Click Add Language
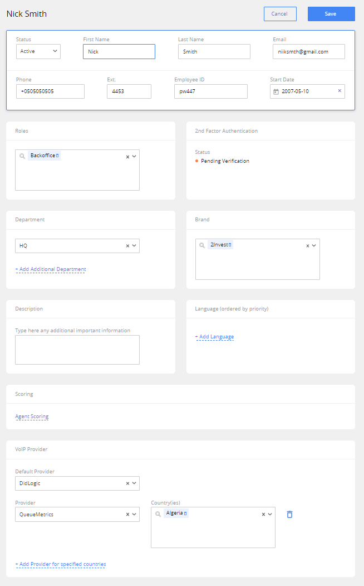 [x=215, y=337]
